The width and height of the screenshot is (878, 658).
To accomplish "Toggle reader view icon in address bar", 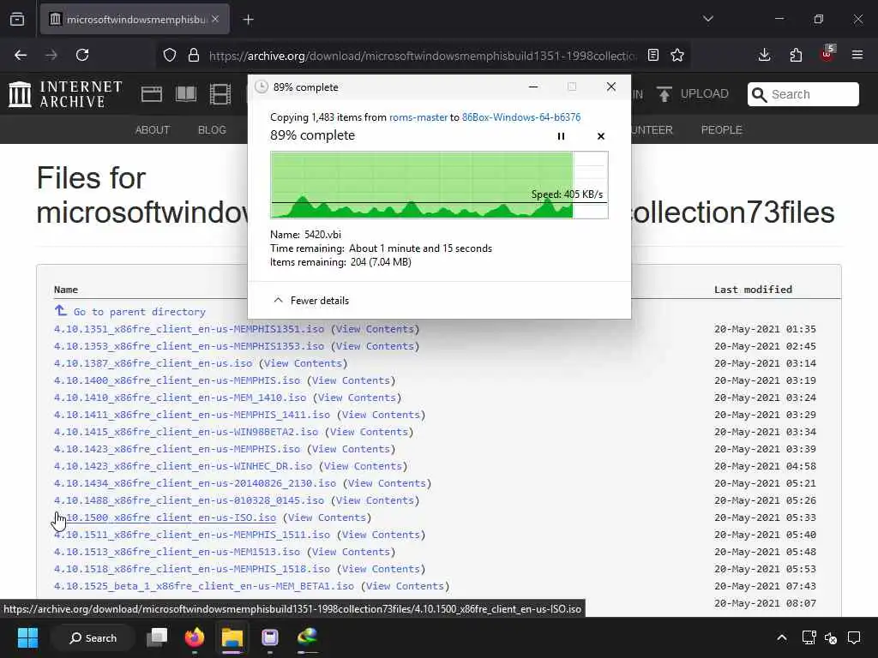I will [x=652, y=55].
